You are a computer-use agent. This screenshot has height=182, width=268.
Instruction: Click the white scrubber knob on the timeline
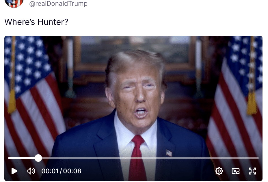click(38, 158)
